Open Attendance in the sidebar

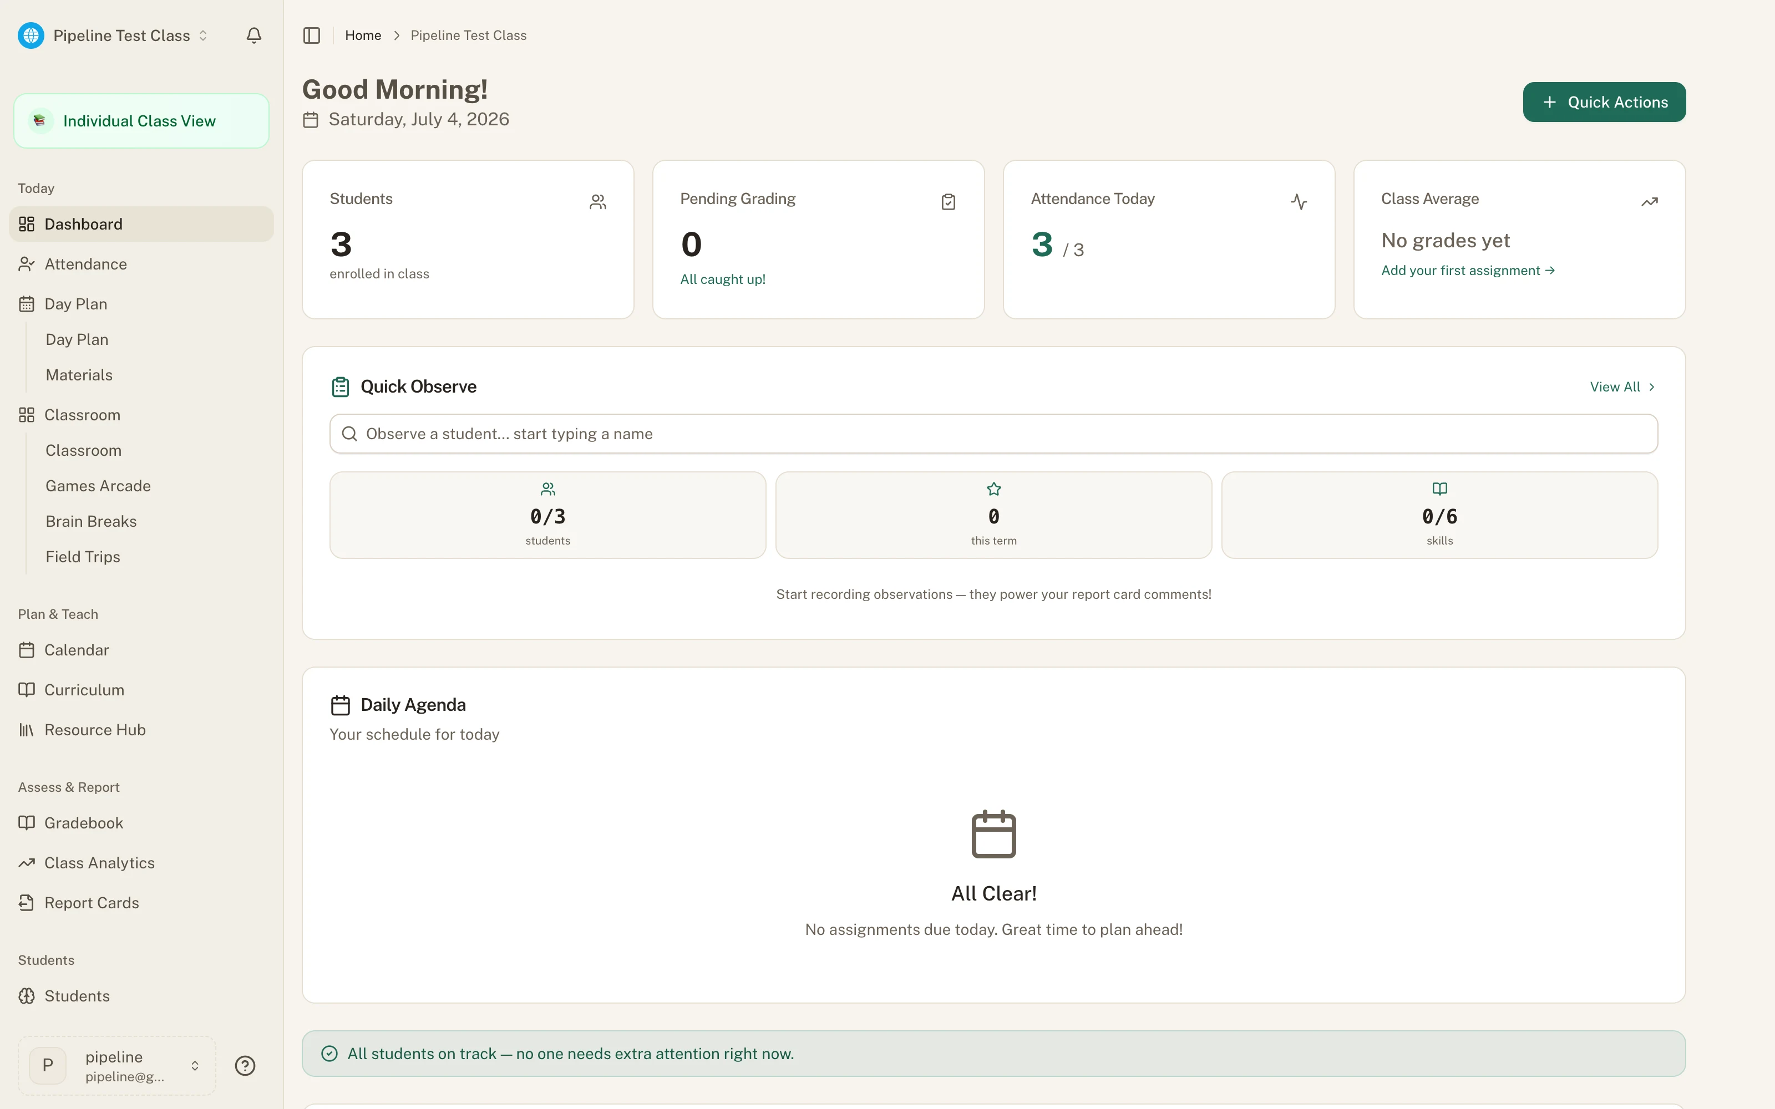[x=141, y=264]
